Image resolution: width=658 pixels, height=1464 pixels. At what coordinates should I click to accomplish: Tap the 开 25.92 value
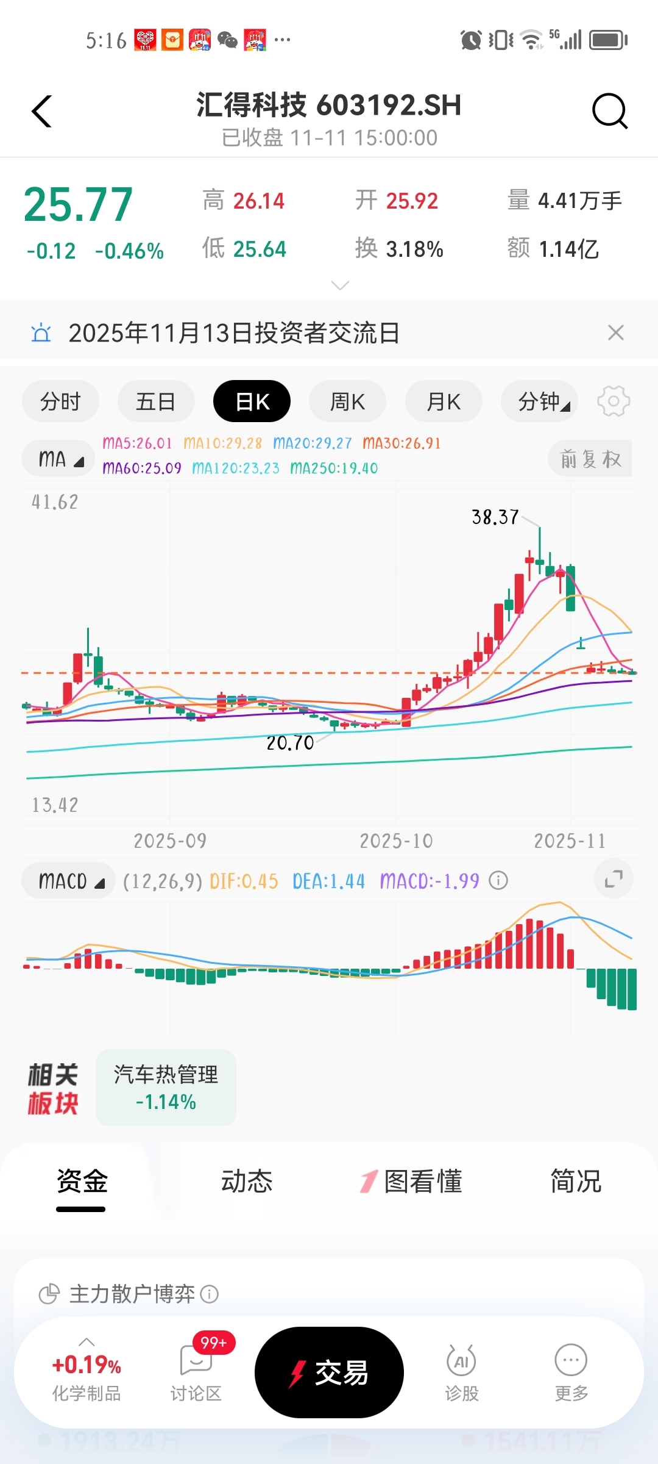click(x=412, y=201)
